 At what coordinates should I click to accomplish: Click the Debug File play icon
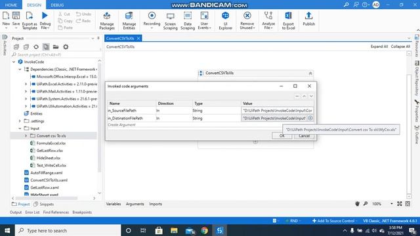tap(45, 16)
